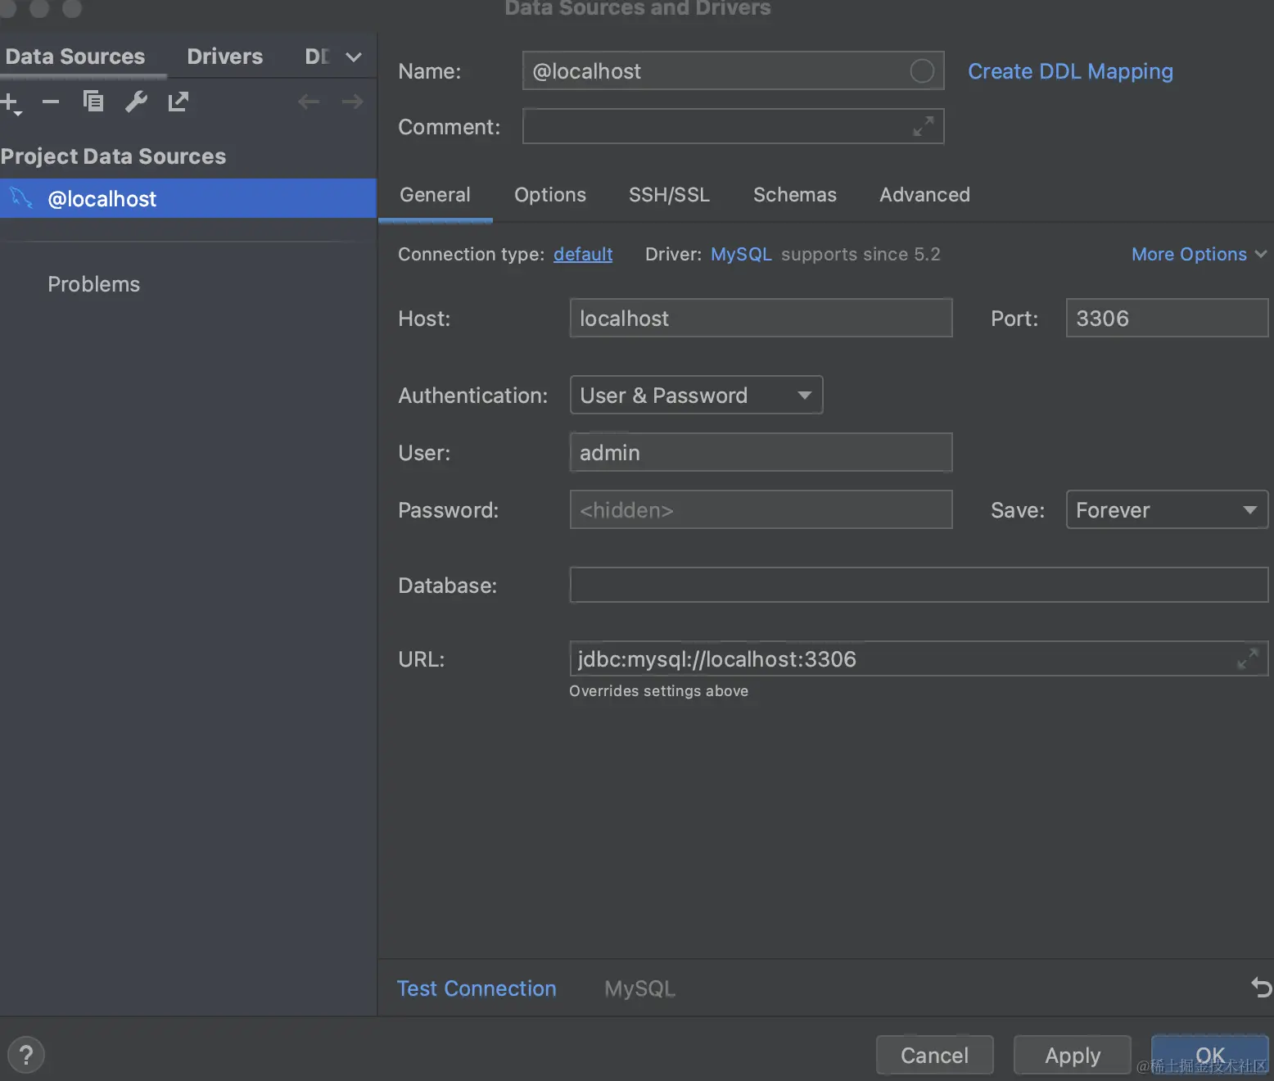
Task: Focus the Database input field
Action: coord(919,585)
